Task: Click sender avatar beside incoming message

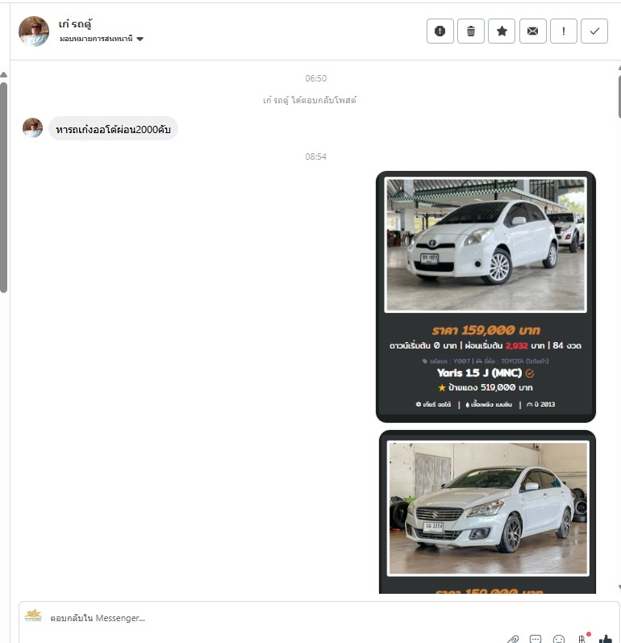Action: tap(32, 128)
